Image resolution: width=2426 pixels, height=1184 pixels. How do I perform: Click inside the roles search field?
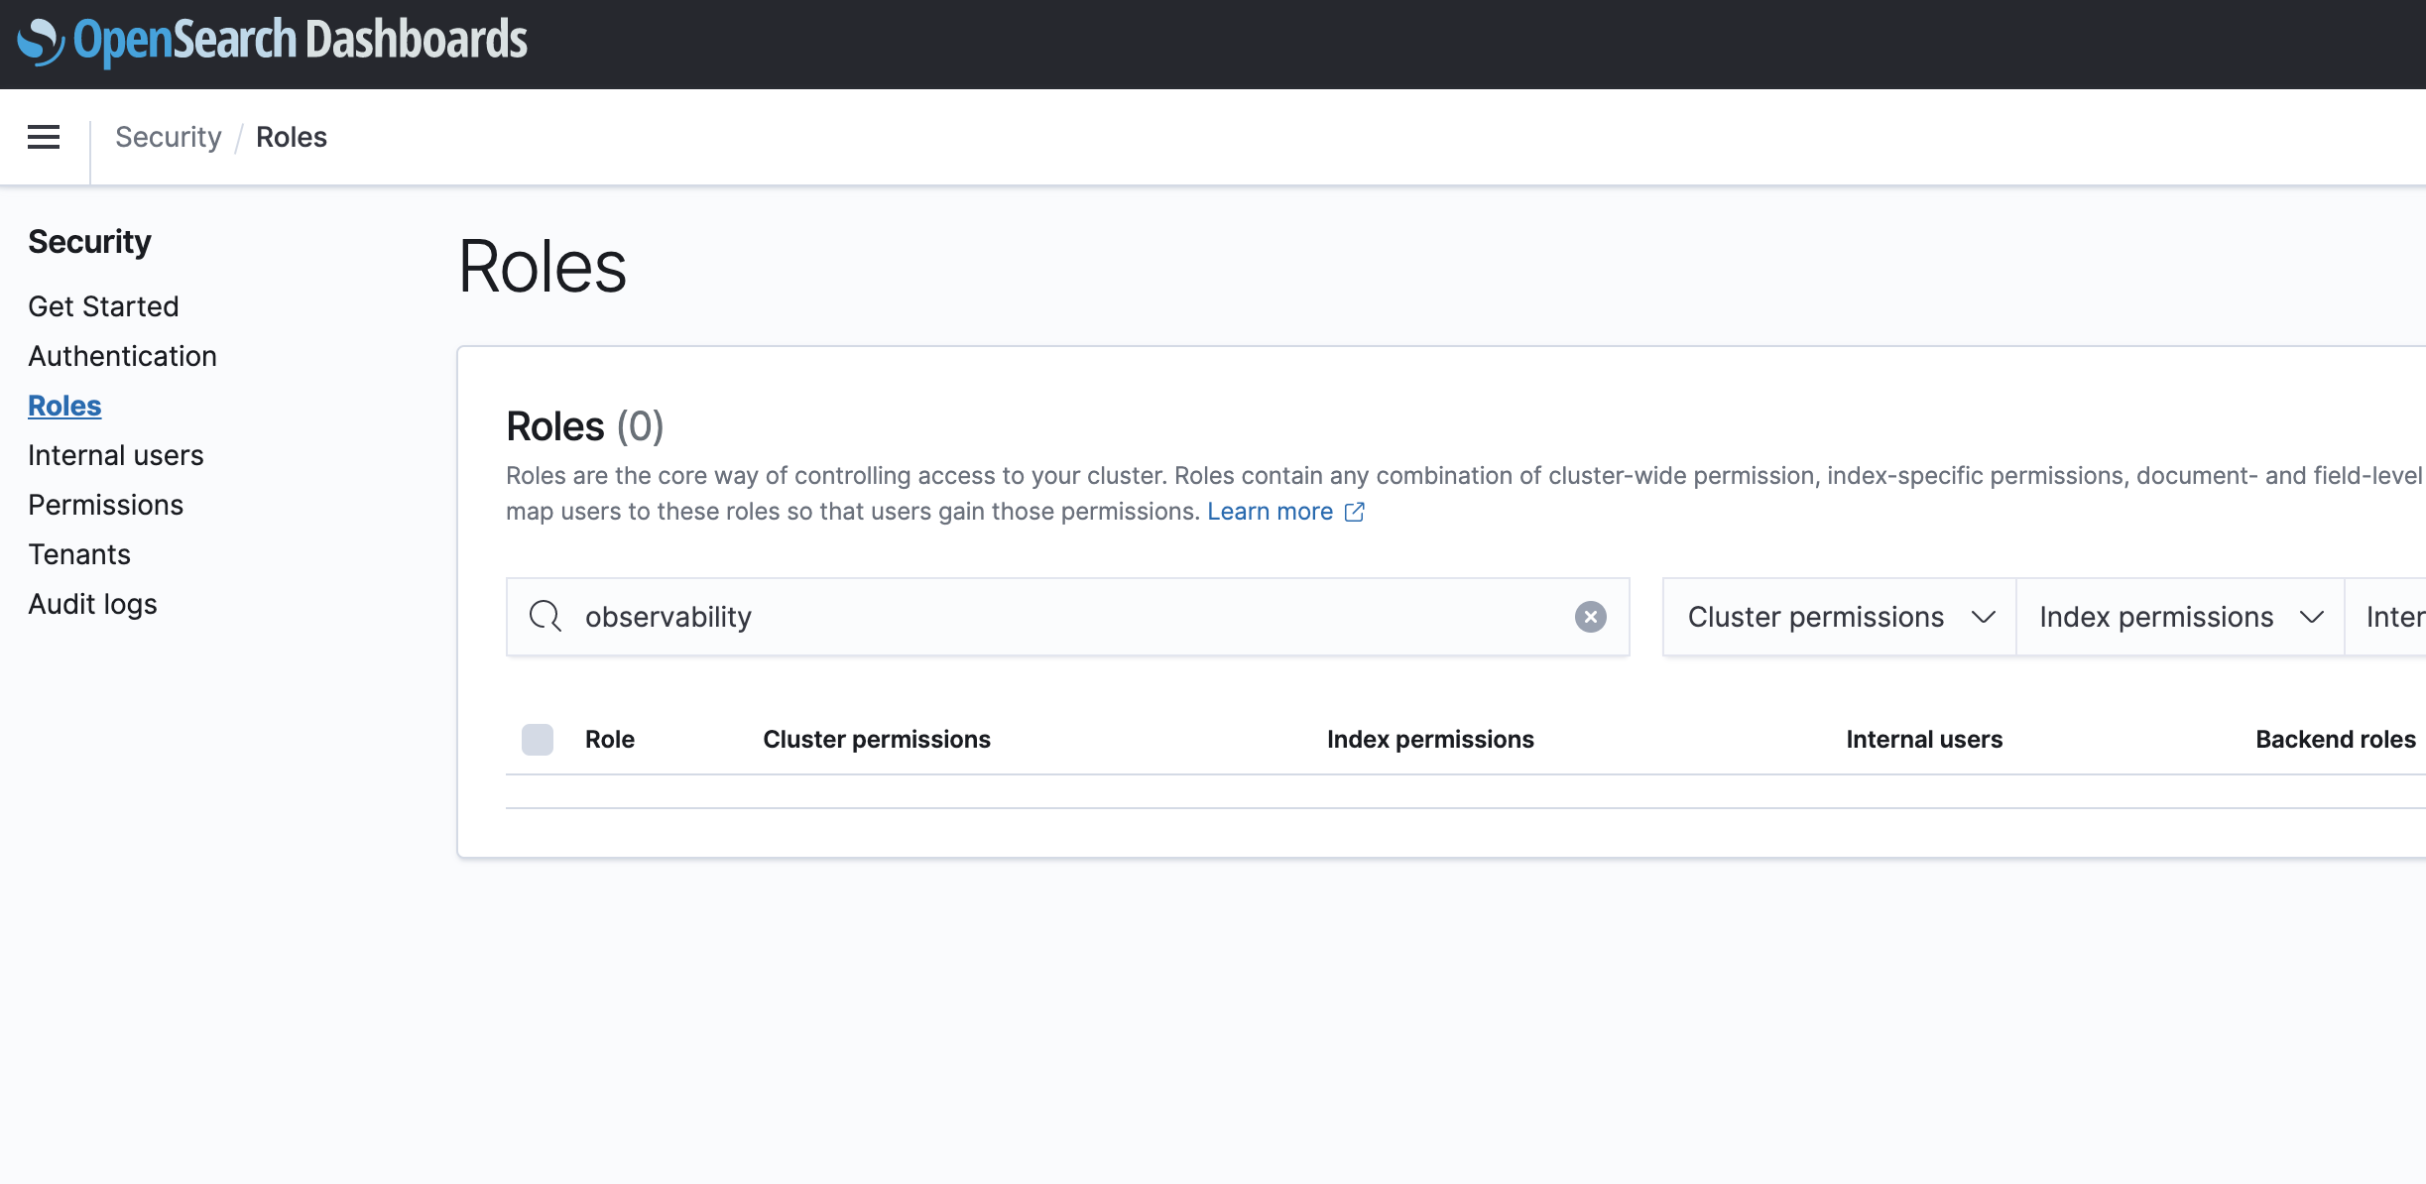pos(992,616)
